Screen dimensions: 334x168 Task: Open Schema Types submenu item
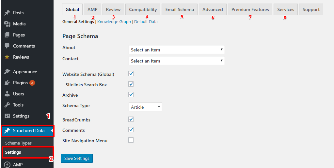(x=18, y=143)
